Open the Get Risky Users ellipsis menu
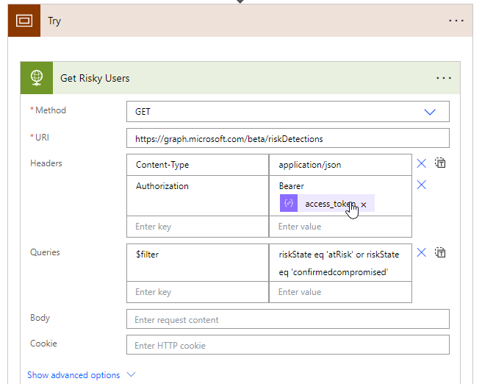Screen dimensions: 482x384 click(444, 78)
